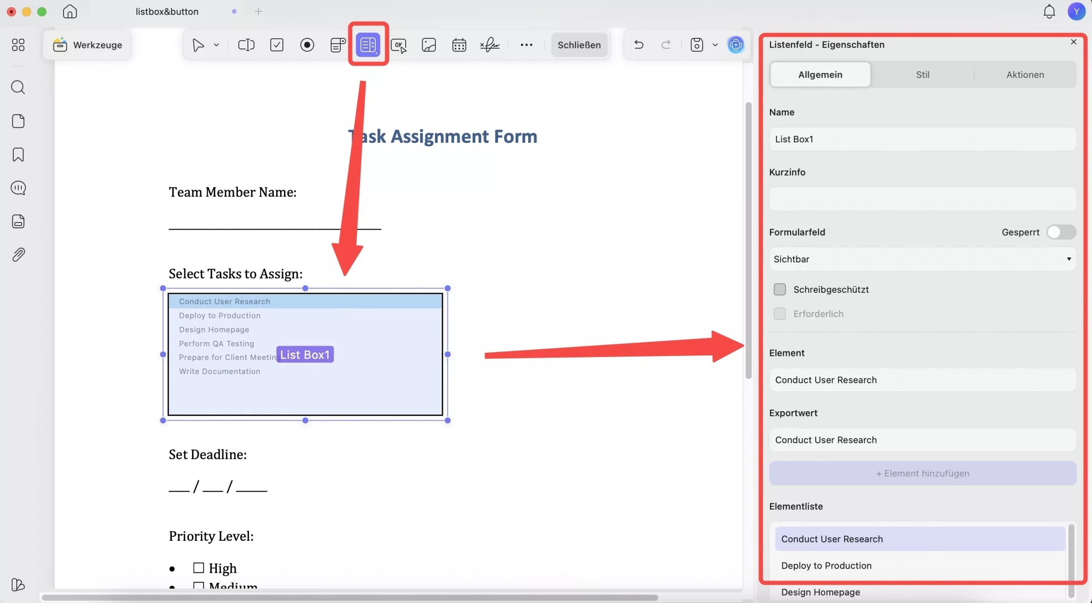Open the Sichtbar visibility dropdown

coord(923,259)
